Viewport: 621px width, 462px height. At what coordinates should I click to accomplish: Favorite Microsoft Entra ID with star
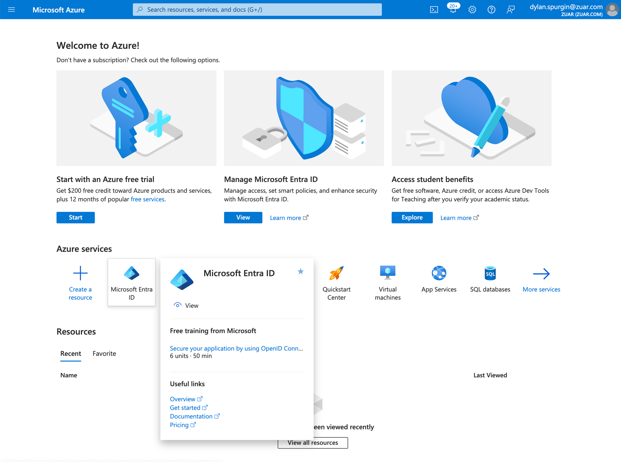click(300, 271)
